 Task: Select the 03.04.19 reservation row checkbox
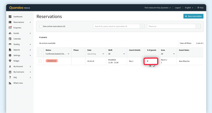[40, 61]
